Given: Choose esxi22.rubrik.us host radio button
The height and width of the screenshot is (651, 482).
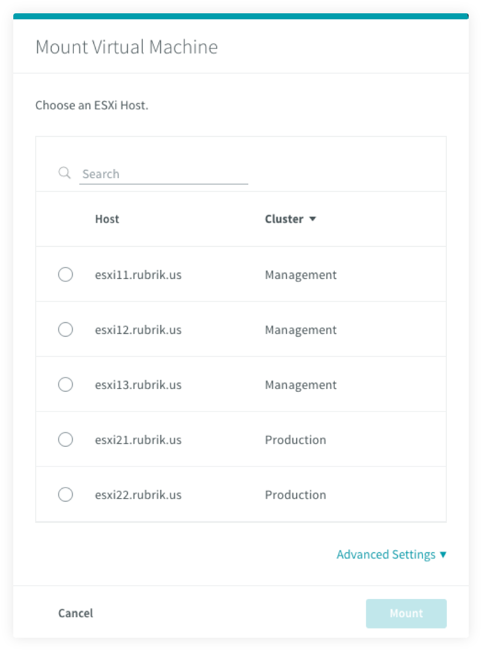Looking at the screenshot, I should [x=66, y=495].
